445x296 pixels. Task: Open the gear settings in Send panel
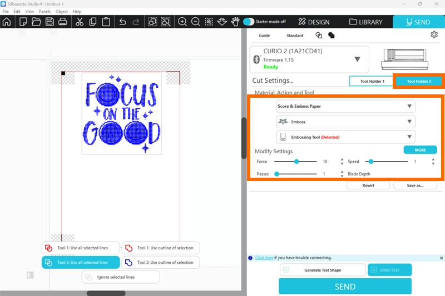(x=434, y=34)
